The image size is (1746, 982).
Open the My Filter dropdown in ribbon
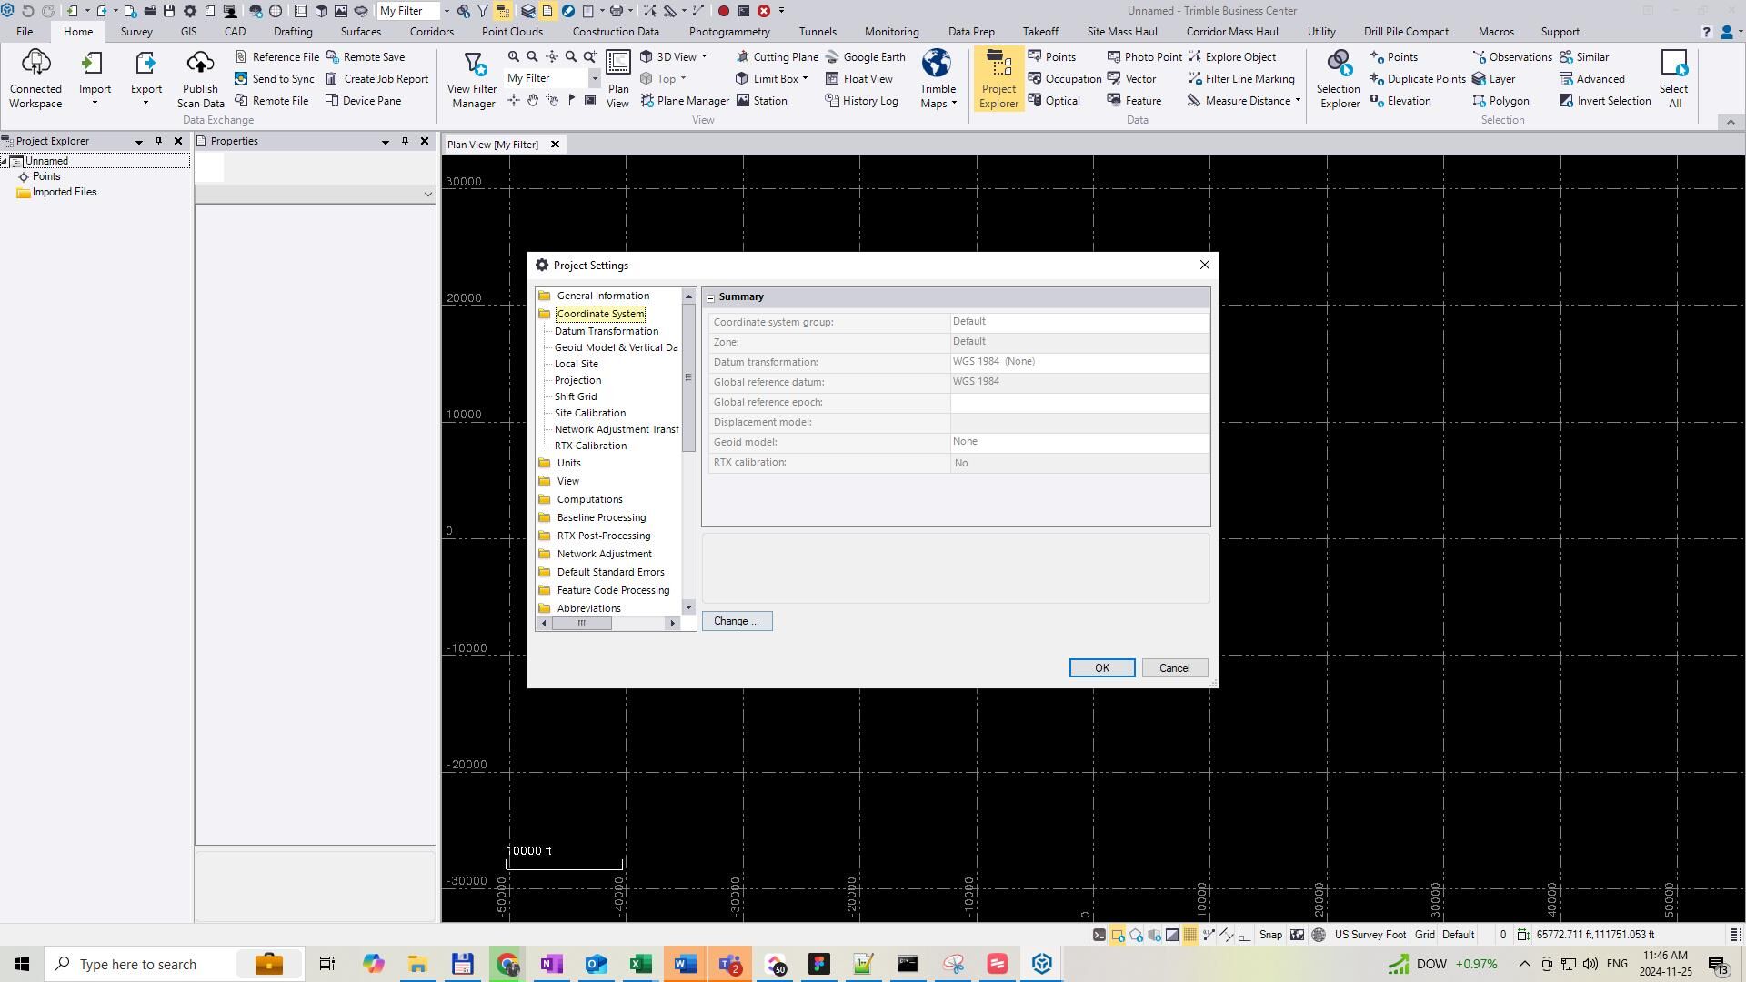coord(595,79)
